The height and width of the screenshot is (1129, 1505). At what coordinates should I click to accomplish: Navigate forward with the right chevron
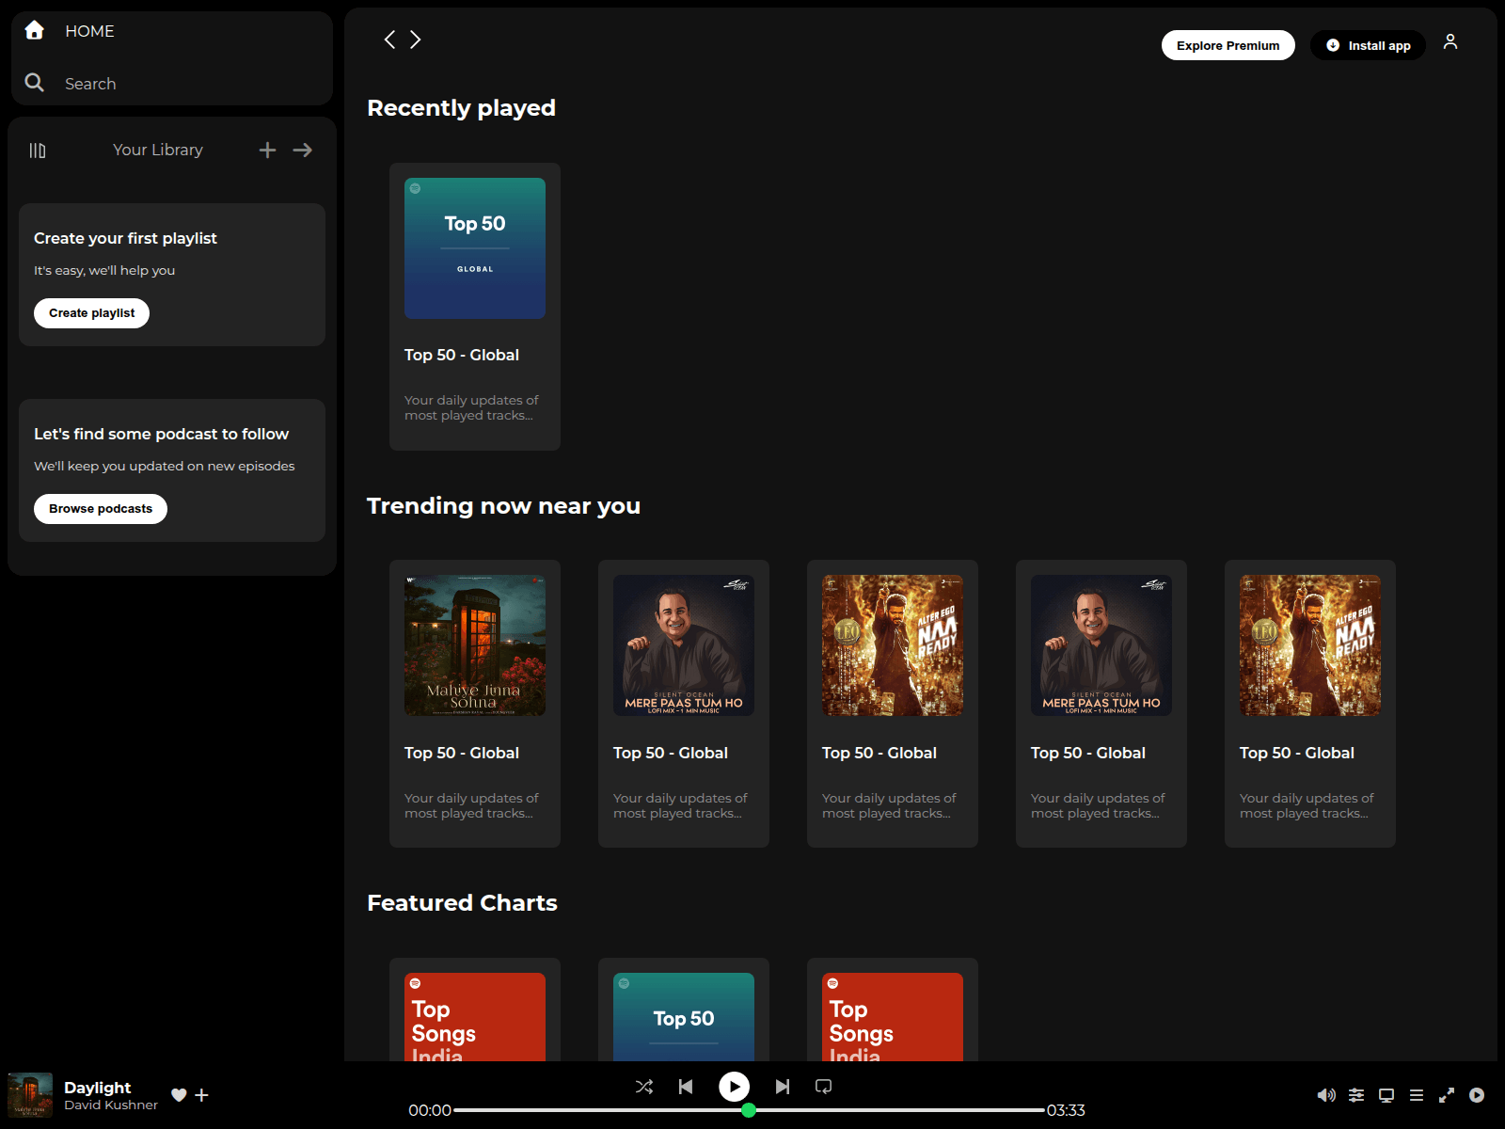(416, 40)
